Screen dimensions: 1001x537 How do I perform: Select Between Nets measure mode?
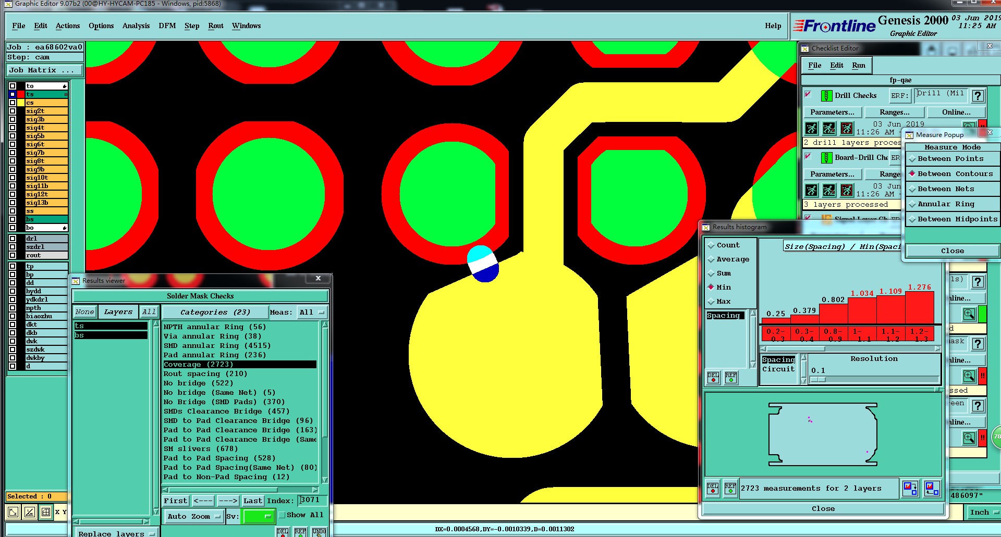click(953, 189)
